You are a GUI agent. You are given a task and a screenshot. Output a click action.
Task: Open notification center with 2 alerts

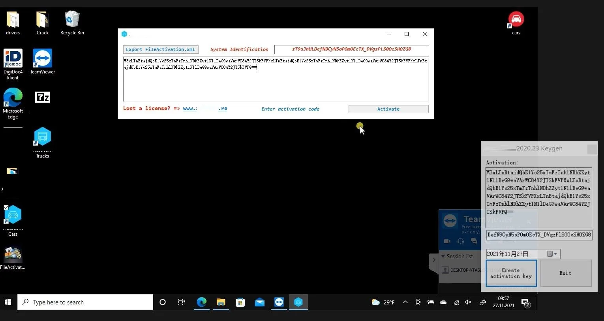click(x=525, y=302)
